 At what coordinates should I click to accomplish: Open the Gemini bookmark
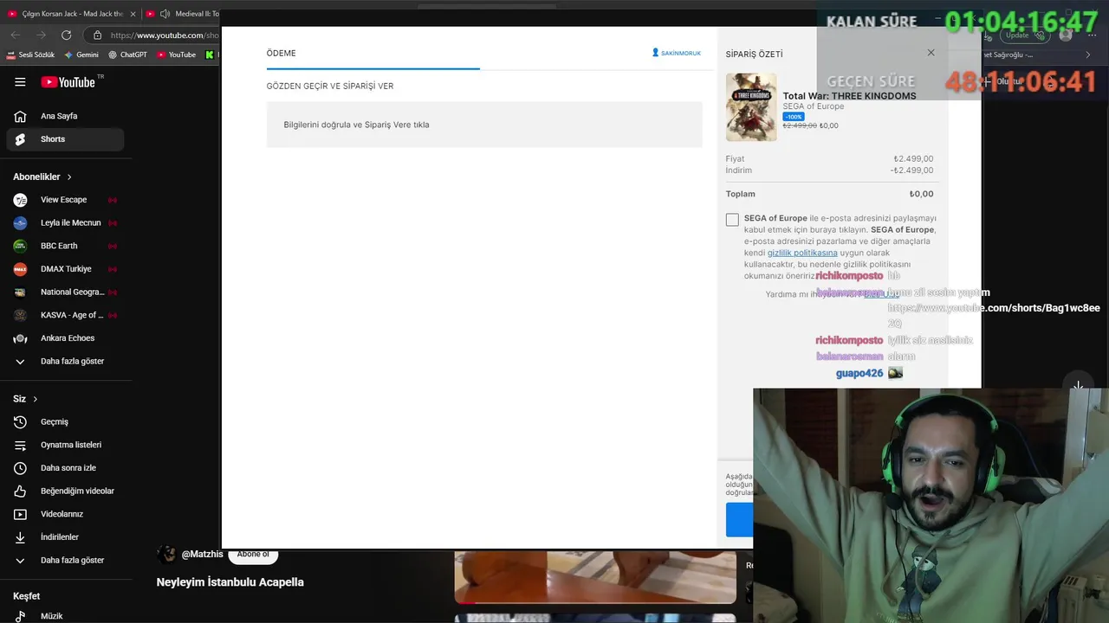[x=81, y=55]
